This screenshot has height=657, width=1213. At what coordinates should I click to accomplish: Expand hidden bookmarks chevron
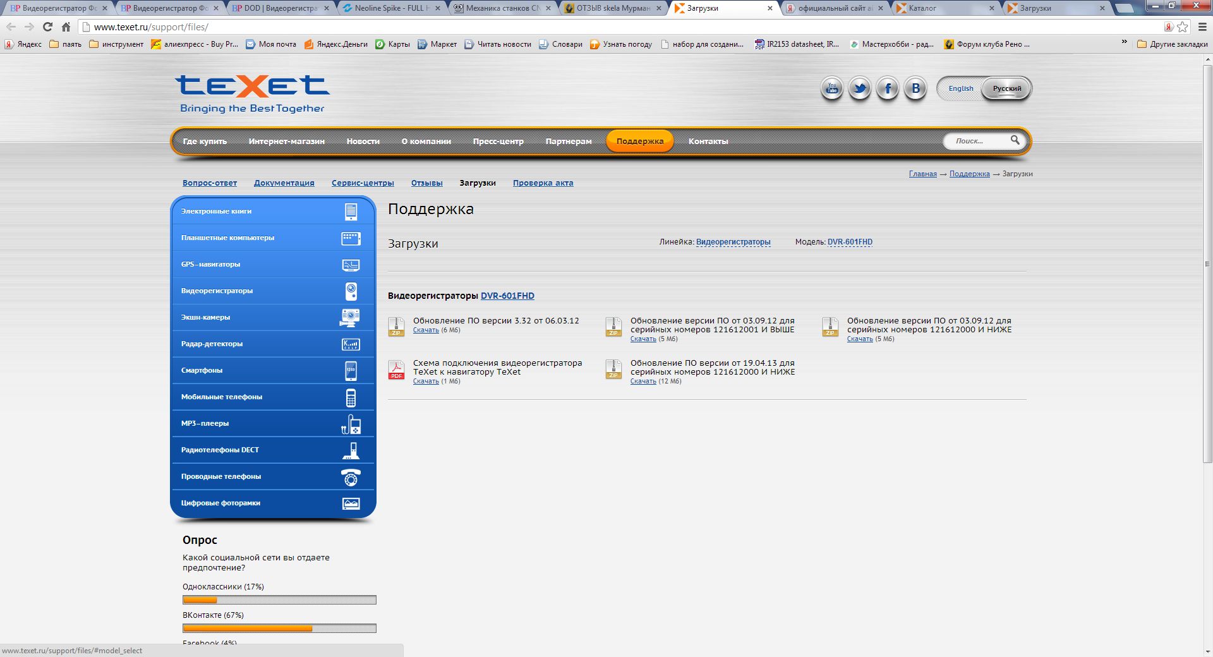pos(1124,42)
